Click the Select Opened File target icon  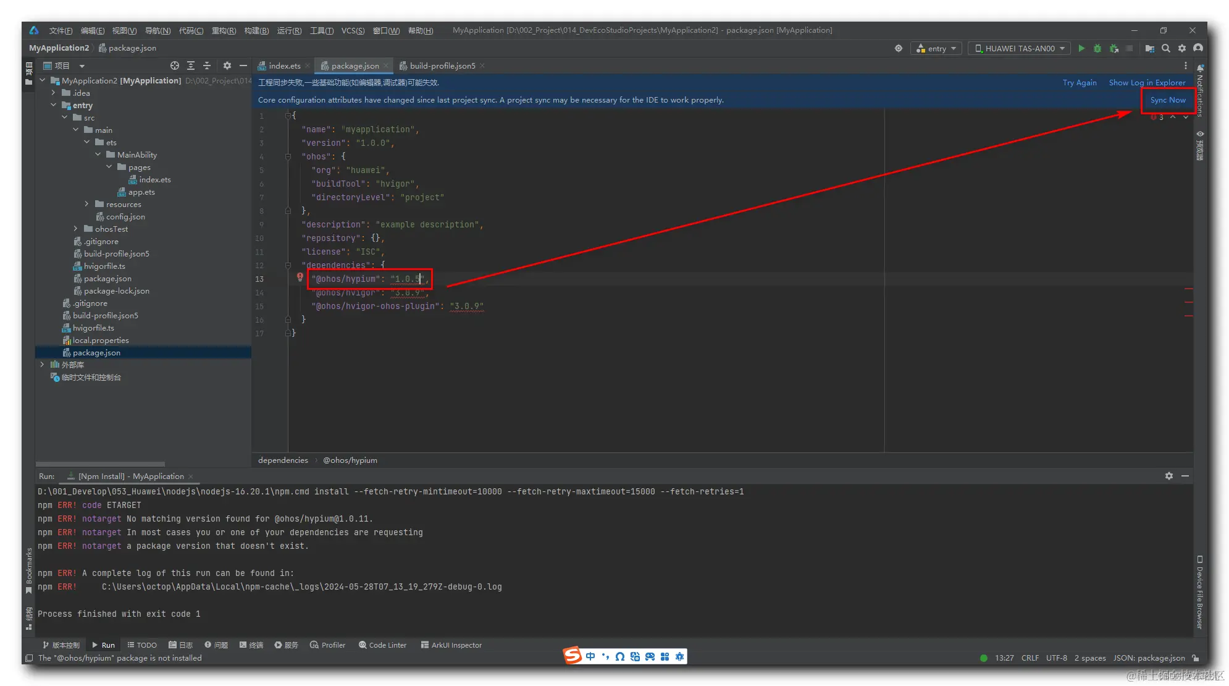click(175, 66)
